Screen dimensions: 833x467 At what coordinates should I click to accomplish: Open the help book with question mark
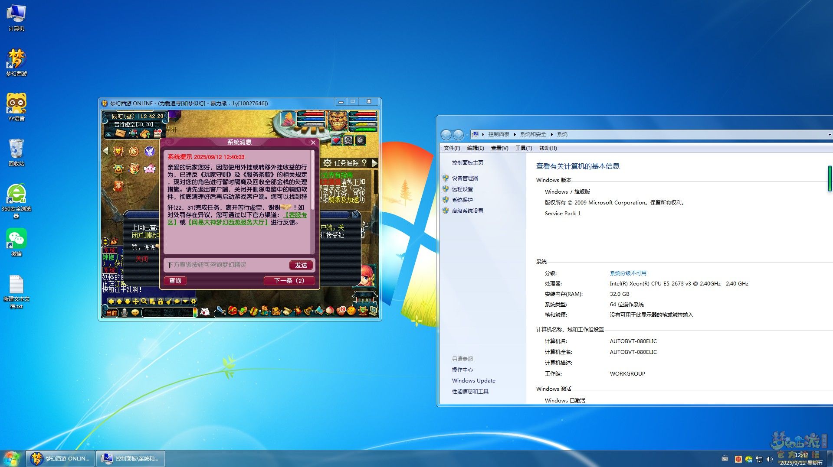coord(145,133)
